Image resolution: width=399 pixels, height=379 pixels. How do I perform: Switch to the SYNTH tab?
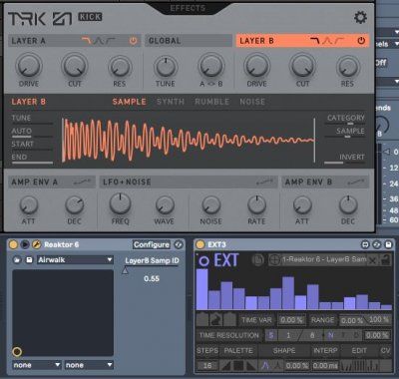(x=171, y=102)
